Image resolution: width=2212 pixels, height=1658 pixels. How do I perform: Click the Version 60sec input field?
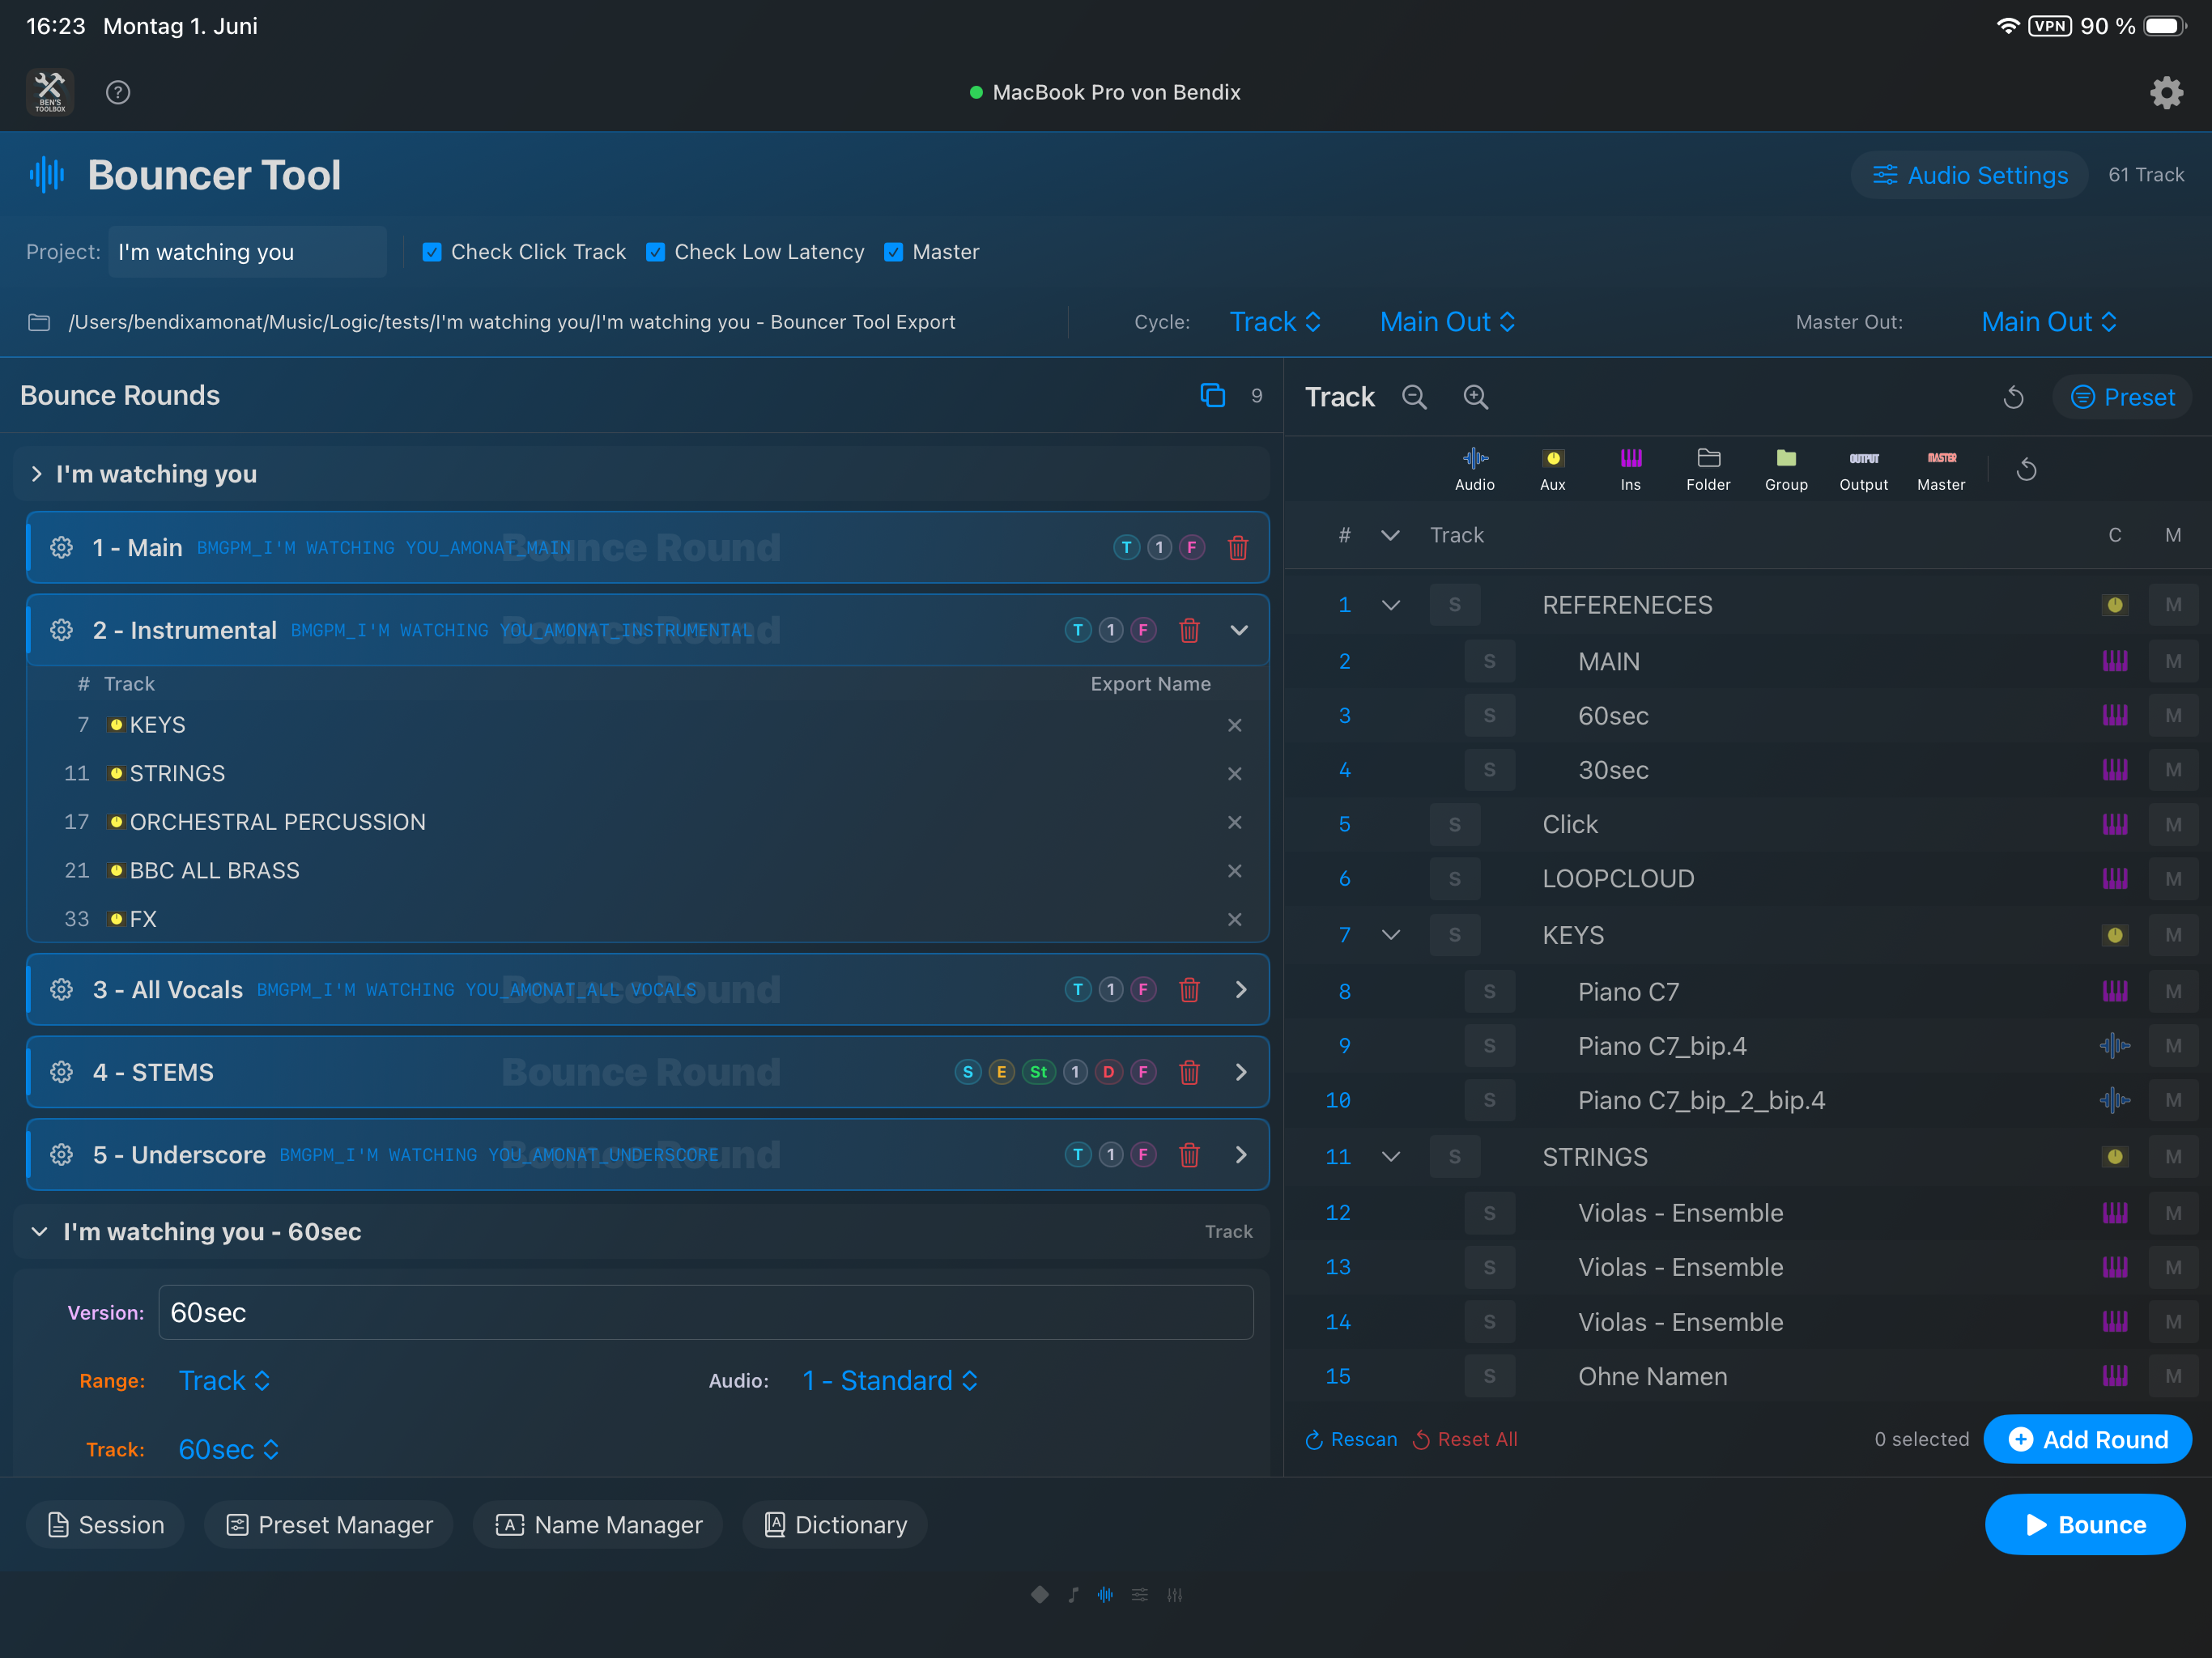(x=706, y=1314)
